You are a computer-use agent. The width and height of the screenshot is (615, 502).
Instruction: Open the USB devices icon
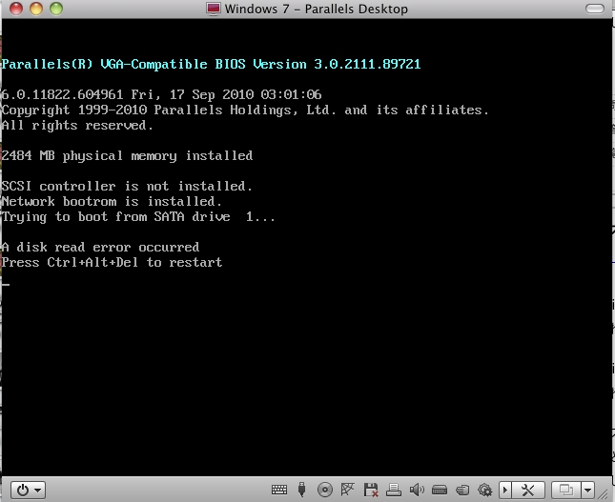click(301, 490)
